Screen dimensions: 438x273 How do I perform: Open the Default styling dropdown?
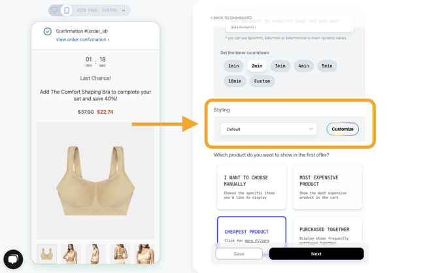pyautogui.click(x=269, y=129)
